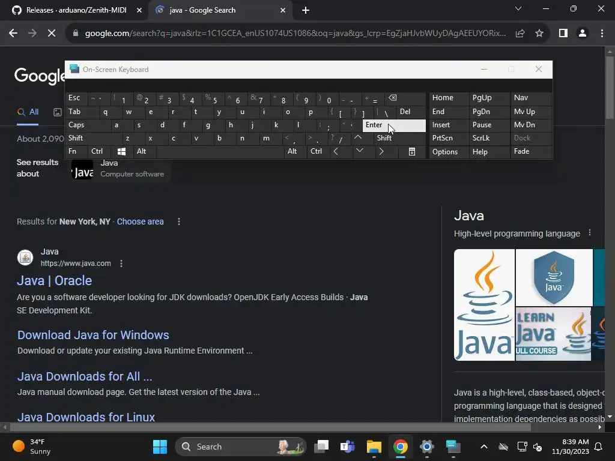Viewport: 615px width, 461px height.
Task: Show hidden icons in system tray
Action: pyautogui.click(x=484, y=447)
